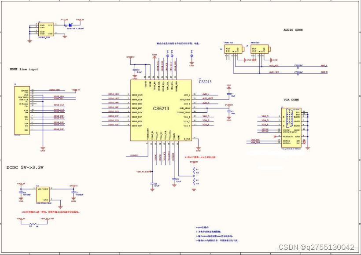Select capacitor C3 0.1uF below the chip
Viewport: 361px width, 255px height.
pyautogui.click(x=152, y=184)
